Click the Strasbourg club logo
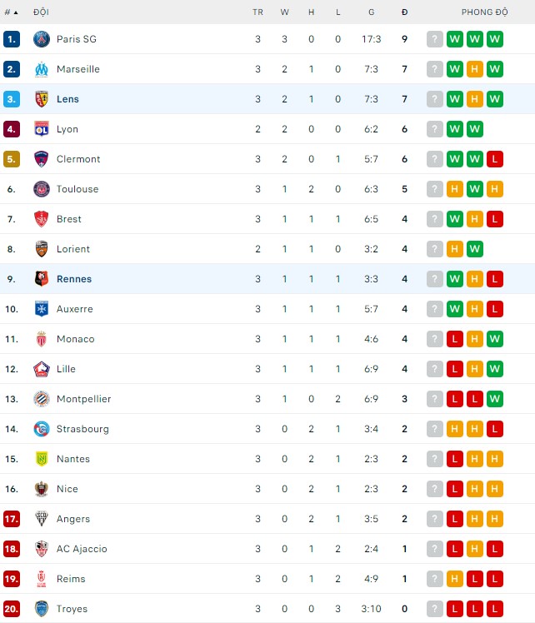535x623 pixels. [x=42, y=429]
